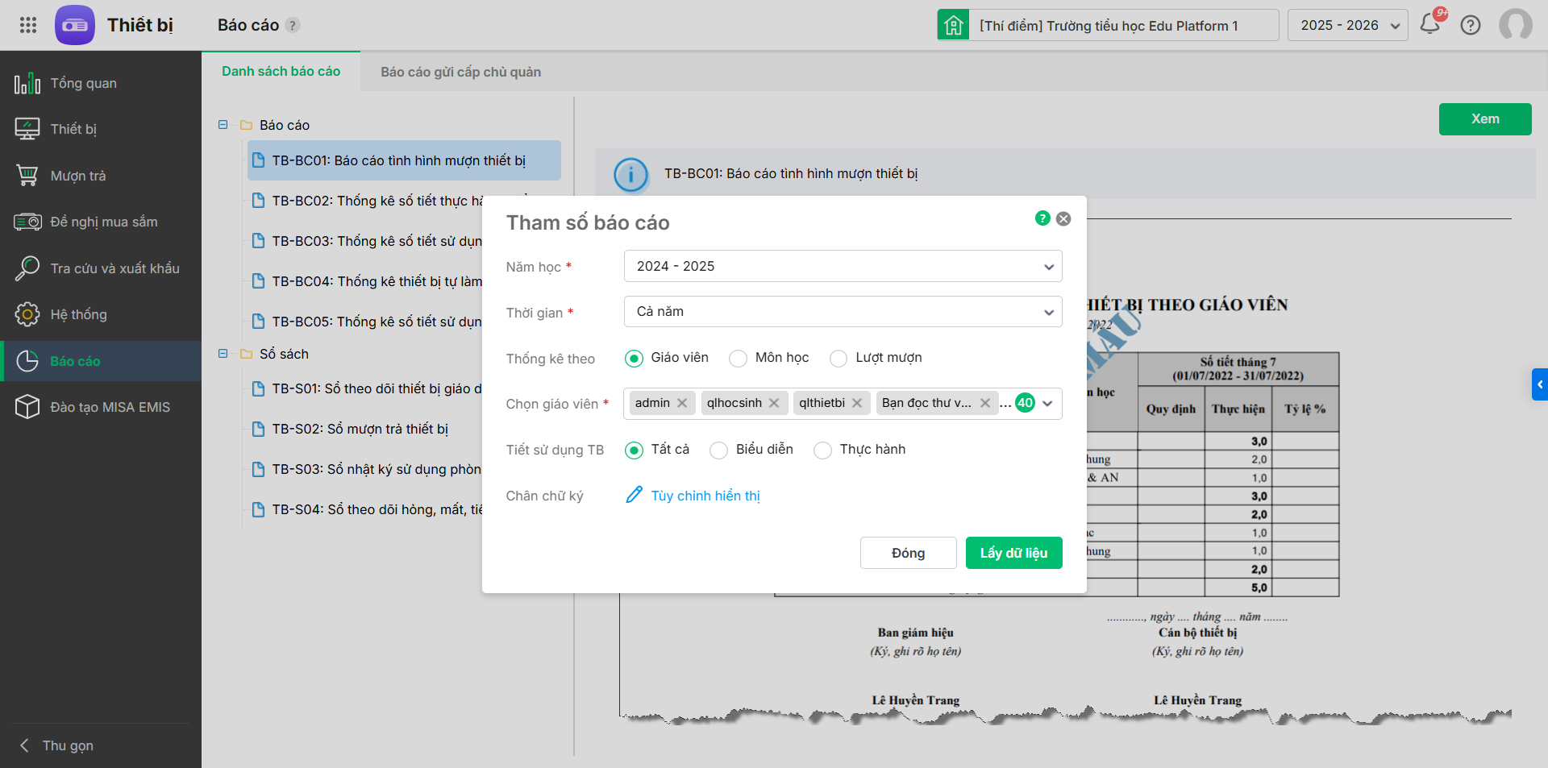Open the Năm học dropdown showing 2024 - 2025
The height and width of the screenshot is (768, 1548).
[843, 266]
